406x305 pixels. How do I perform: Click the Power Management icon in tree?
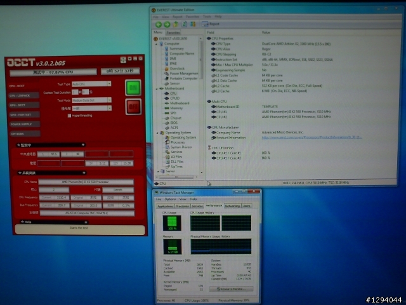(166, 74)
